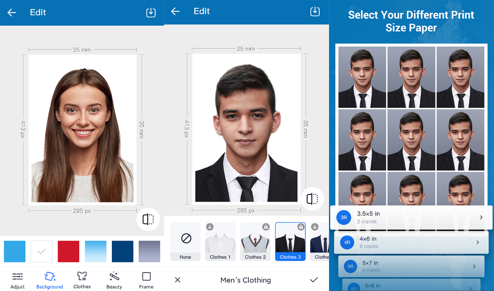Tap the save icon in middle Edit header
This screenshot has height=291, width=494.
315,12
